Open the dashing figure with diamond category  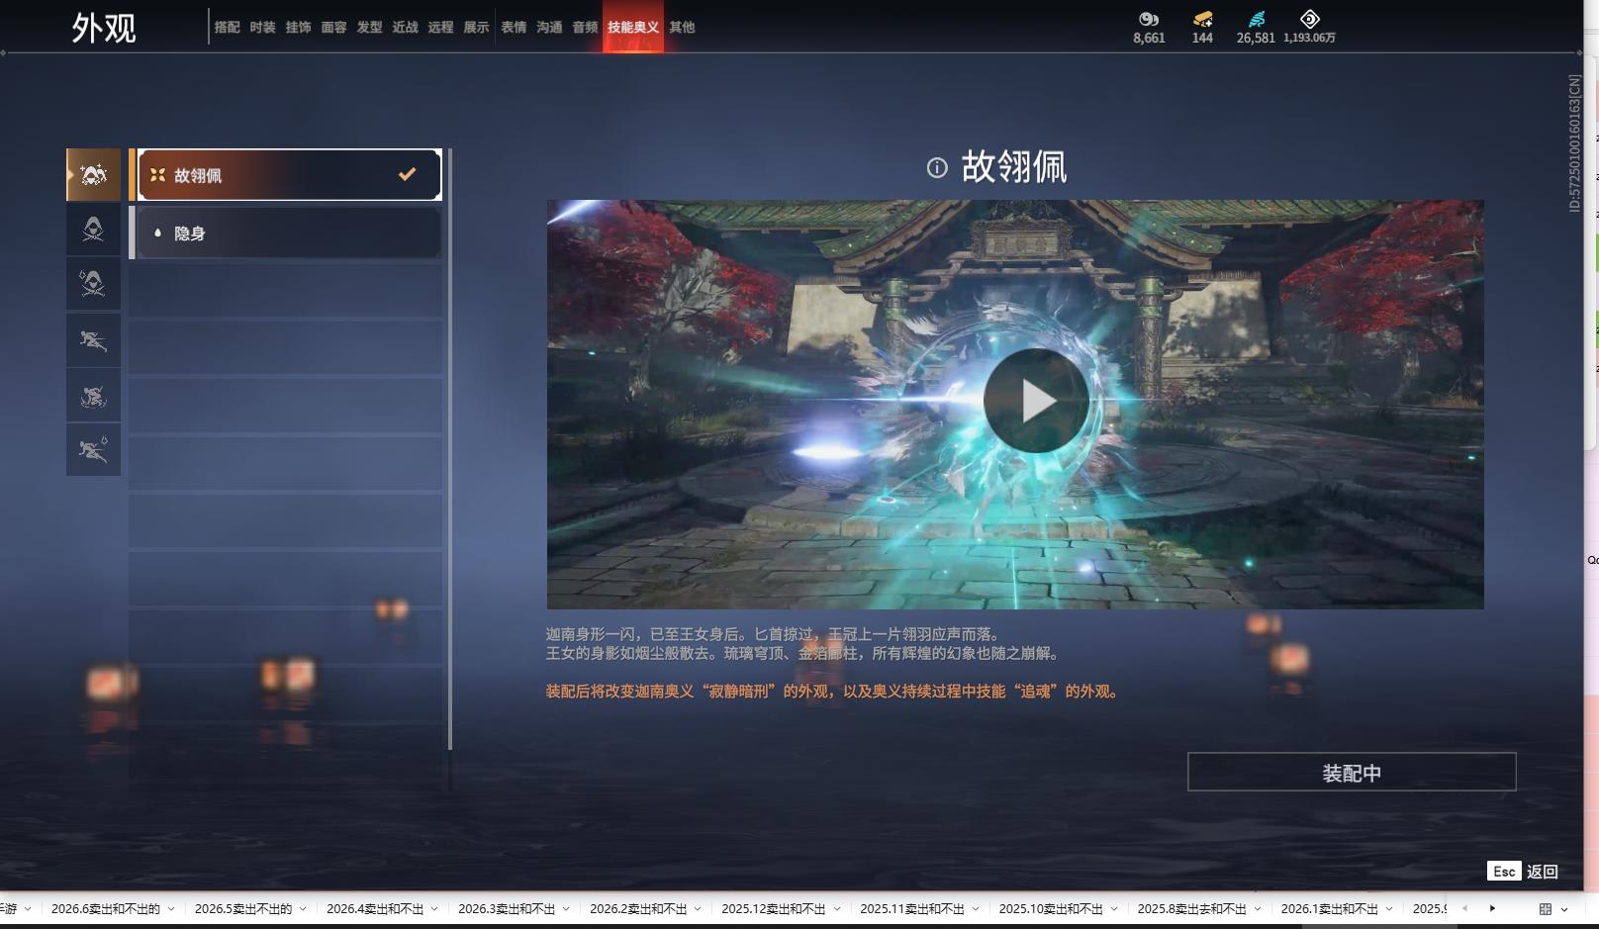click(x=93, y=450)
